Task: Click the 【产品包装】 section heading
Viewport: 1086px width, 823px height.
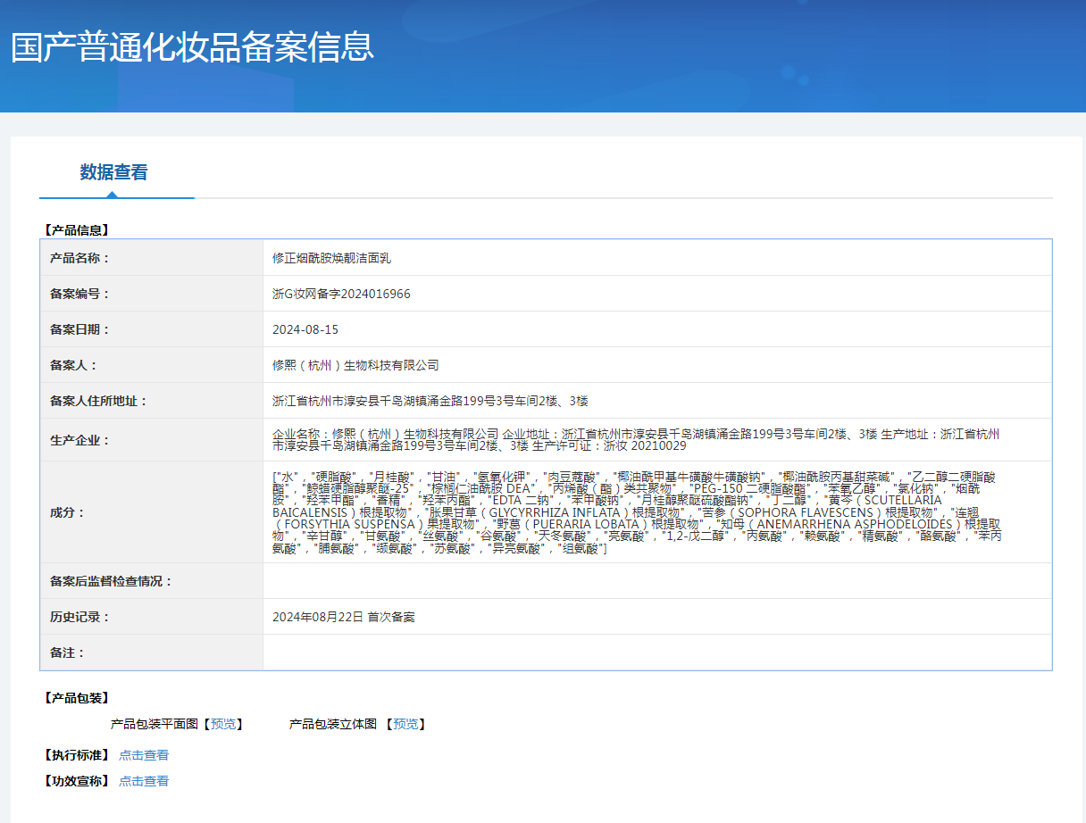Action: (x=76, y=698)
